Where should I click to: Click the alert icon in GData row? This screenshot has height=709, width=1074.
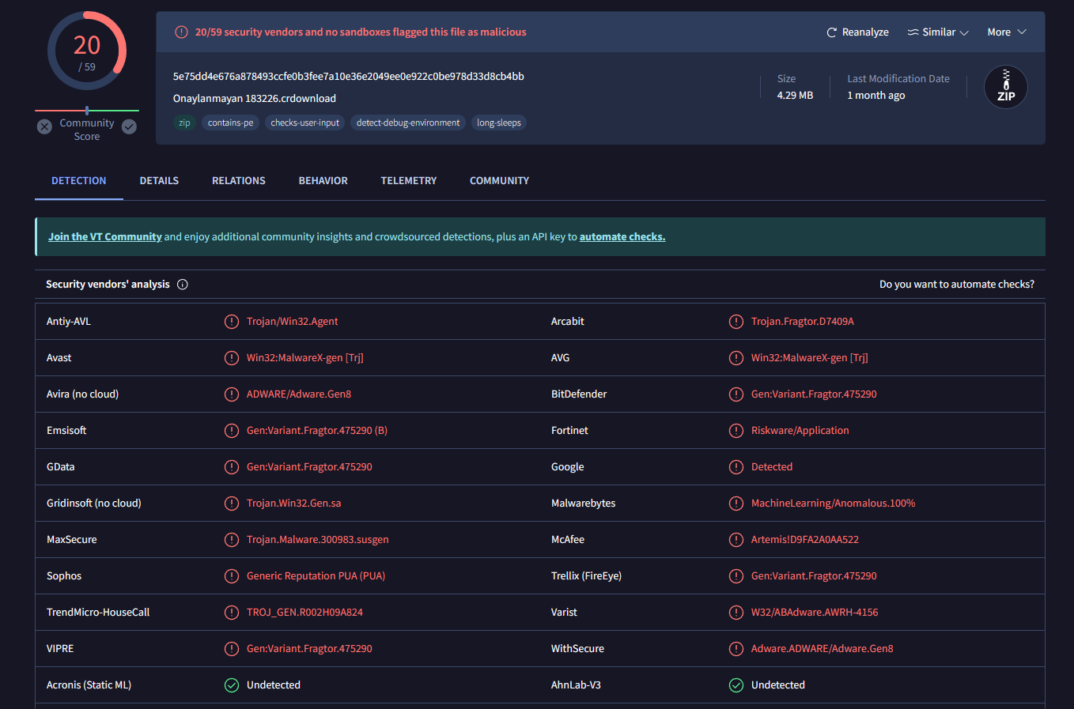click(232, 467)
